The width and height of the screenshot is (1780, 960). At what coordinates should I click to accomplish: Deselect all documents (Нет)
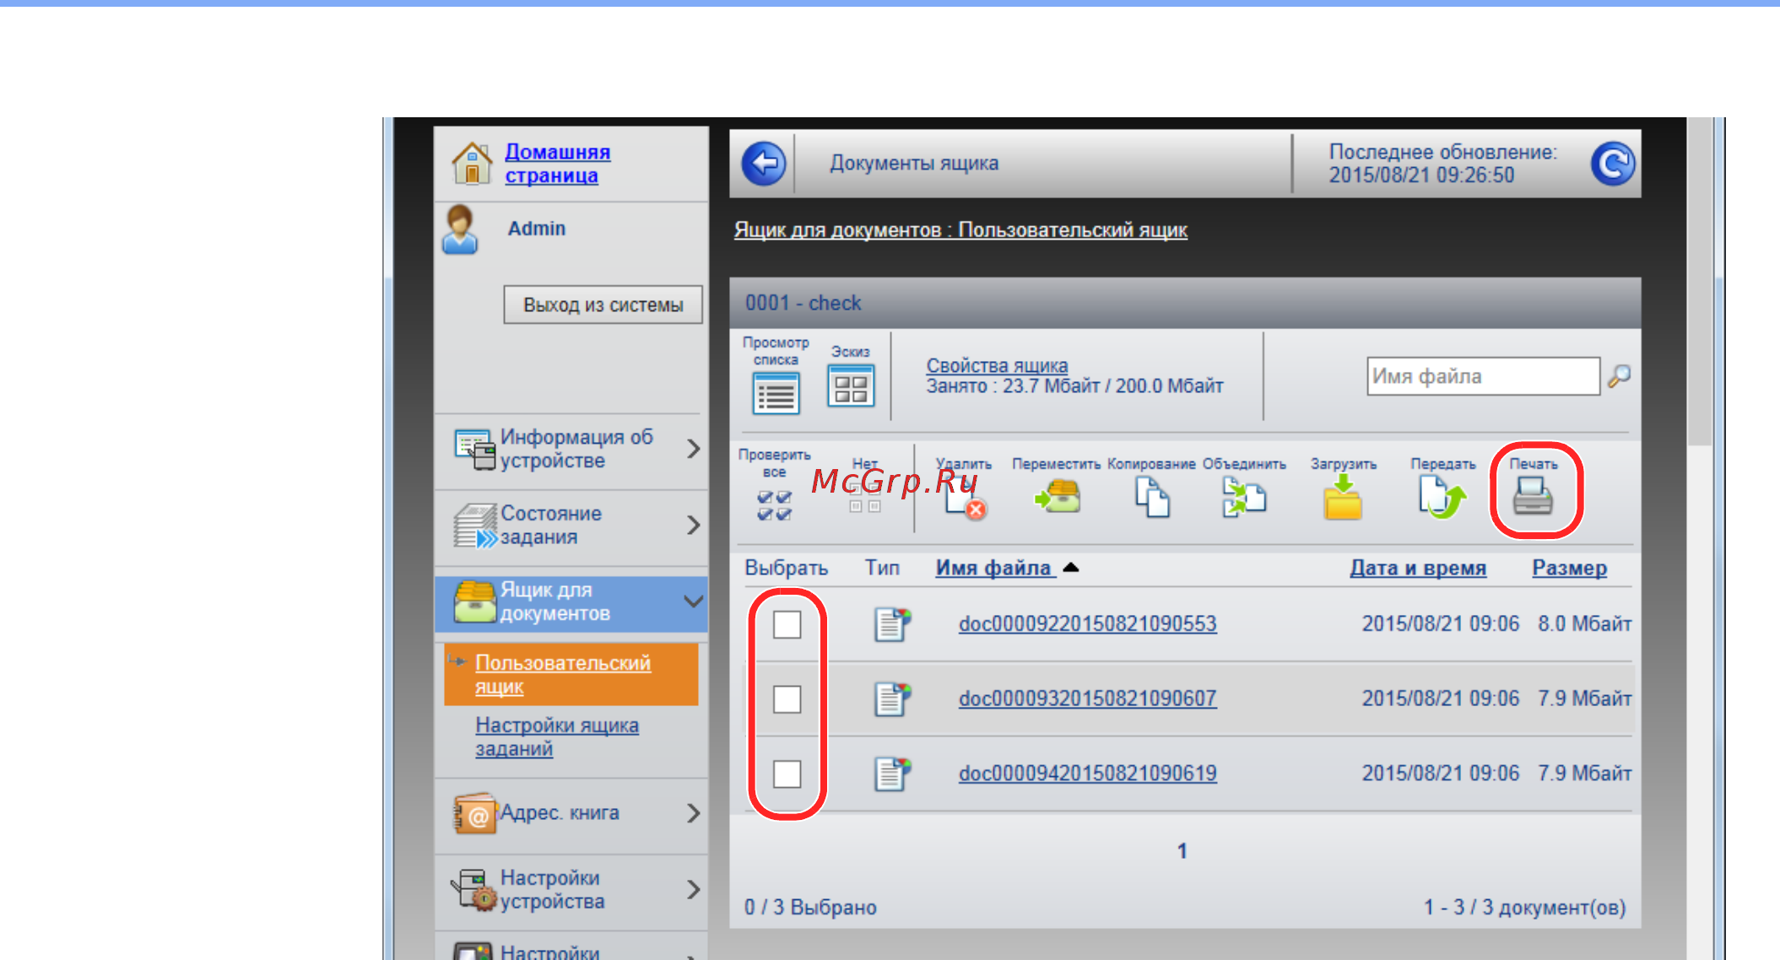(864, 498)
